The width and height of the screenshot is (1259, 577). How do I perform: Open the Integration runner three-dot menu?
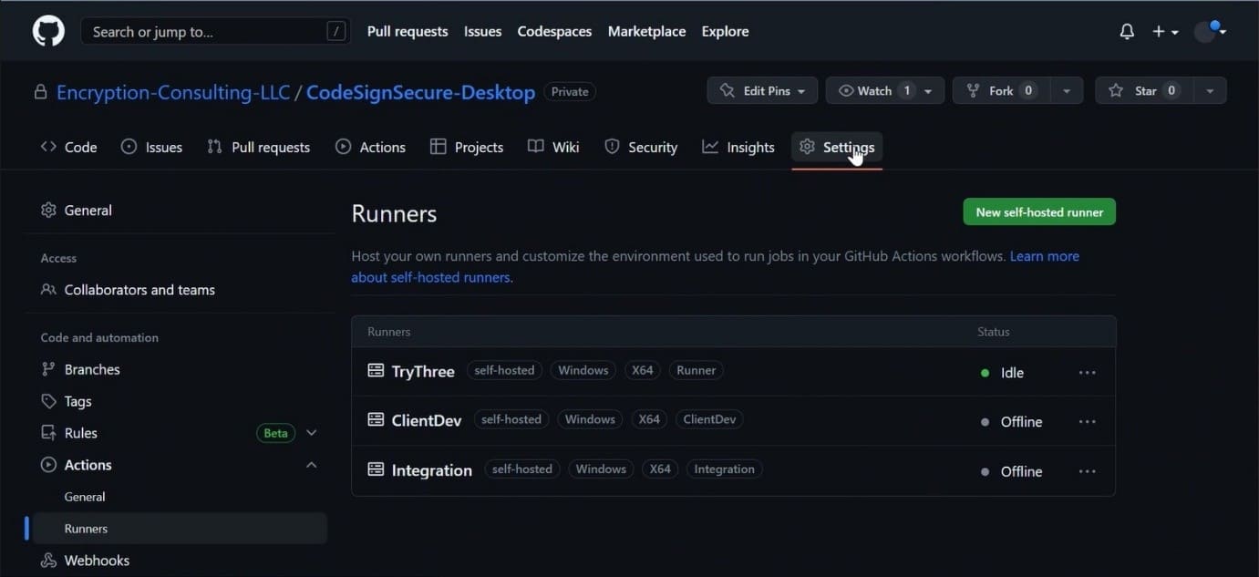1087,471
